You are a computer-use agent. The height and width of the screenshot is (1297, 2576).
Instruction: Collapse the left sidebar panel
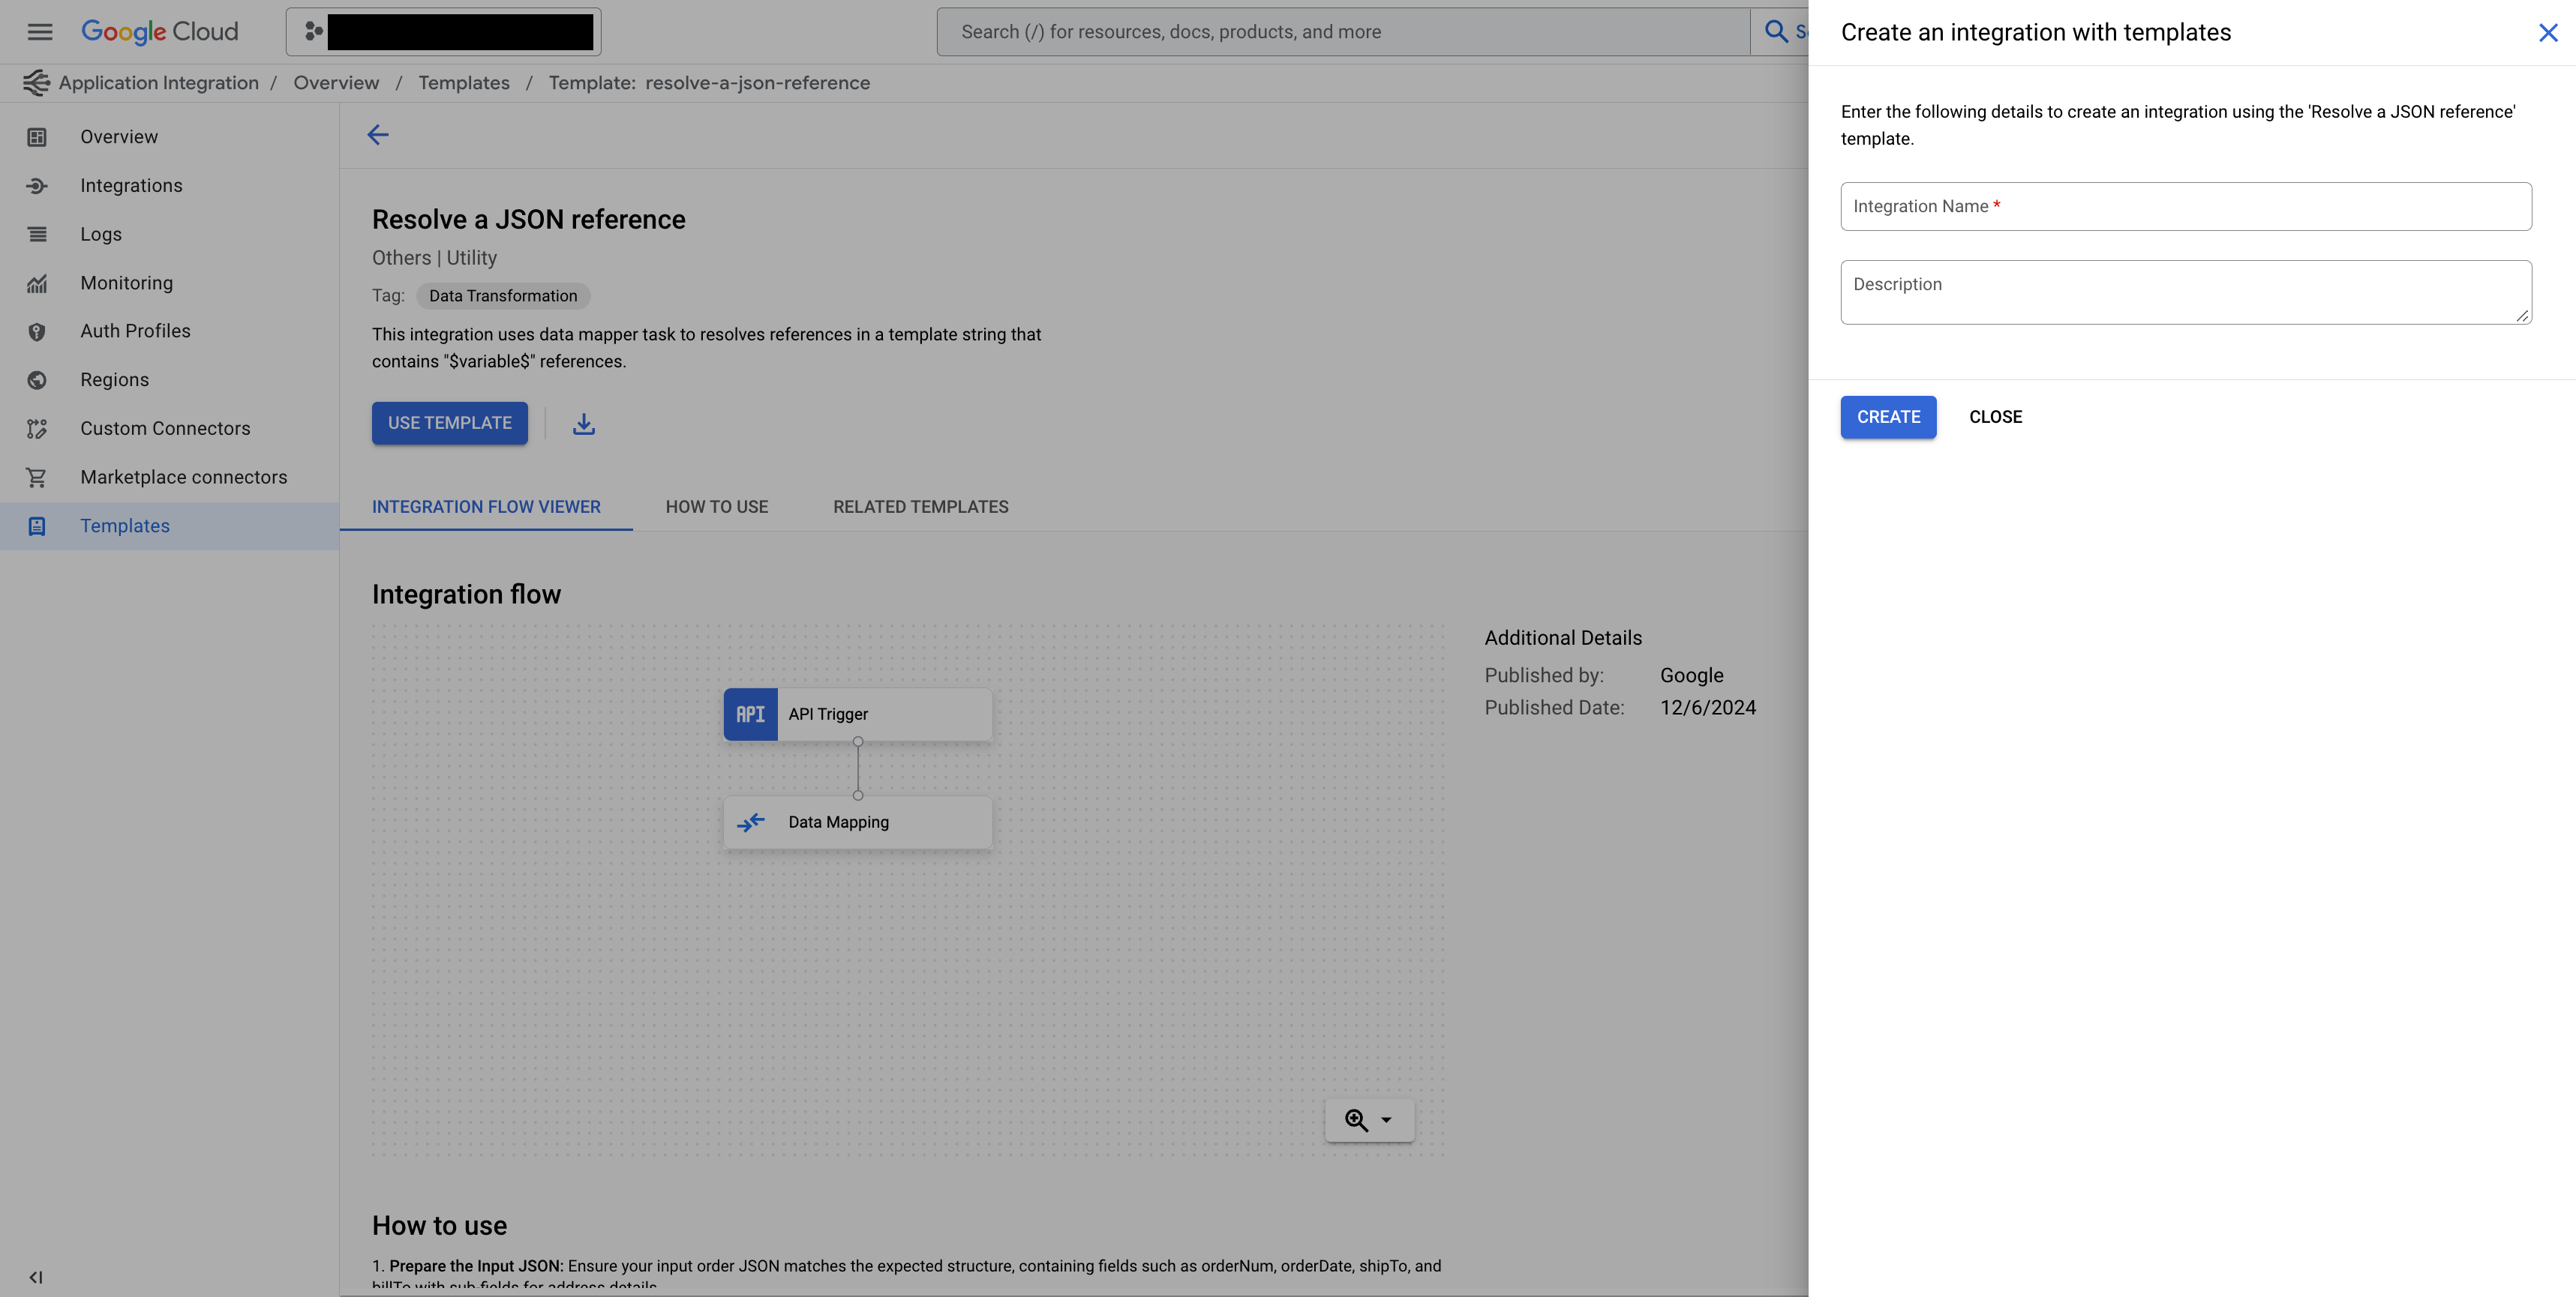point(35,1275)
